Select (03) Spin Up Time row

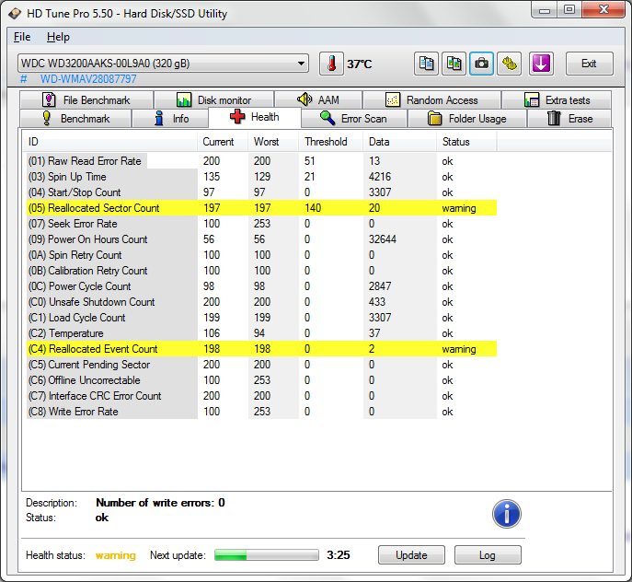tap(261, 177)
